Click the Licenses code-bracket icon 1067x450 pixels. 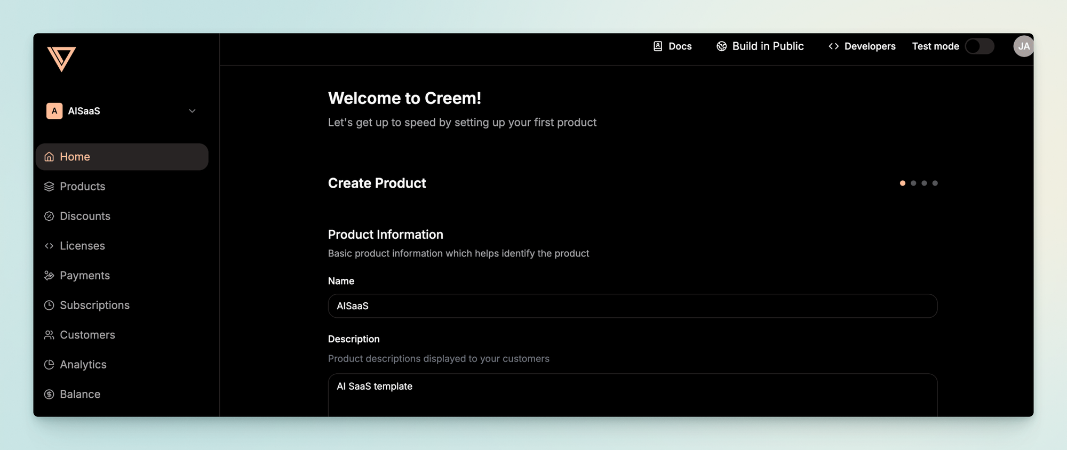(49, 246)
